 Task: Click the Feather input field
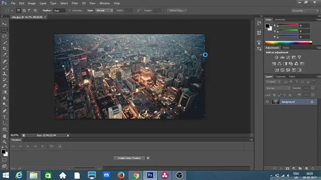60,10
